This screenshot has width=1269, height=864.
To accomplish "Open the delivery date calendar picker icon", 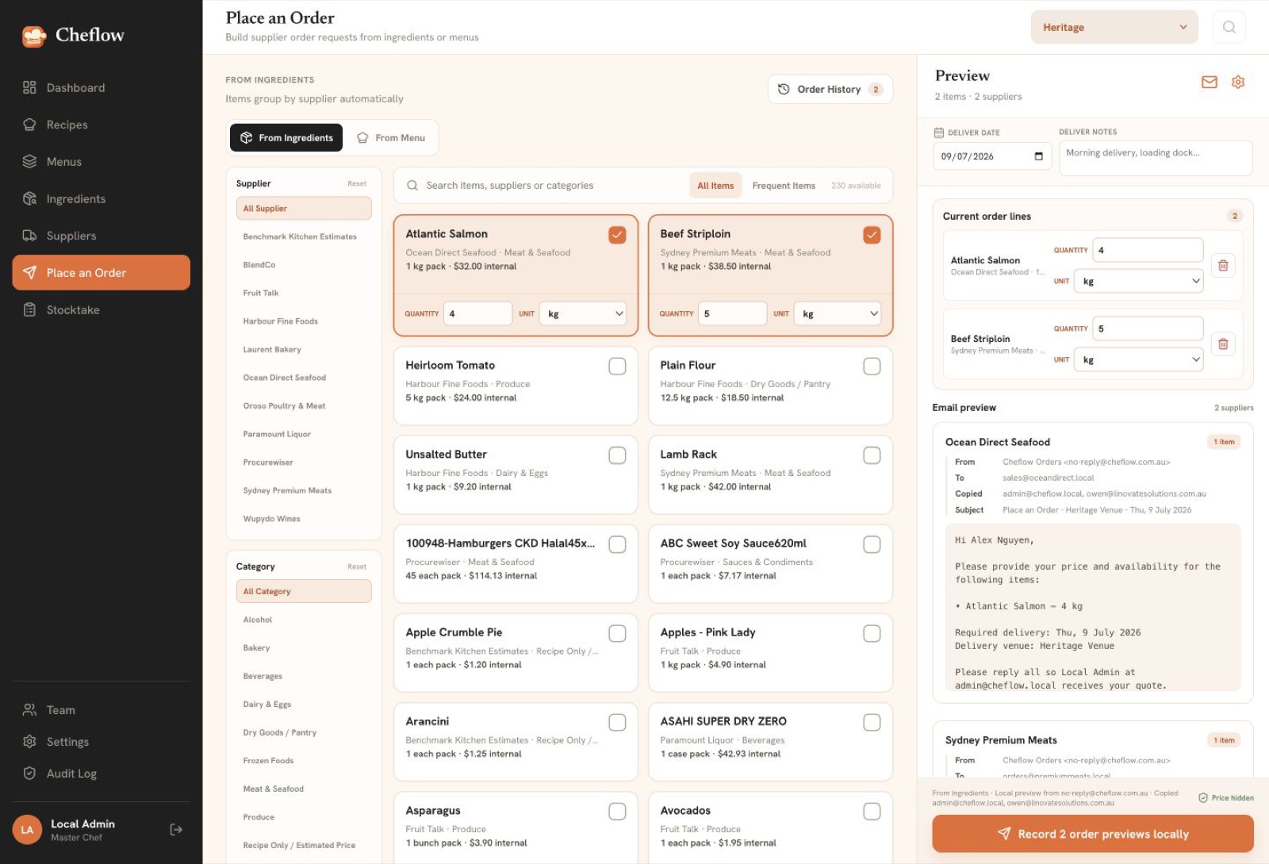I will click(x=1038, y=156).
